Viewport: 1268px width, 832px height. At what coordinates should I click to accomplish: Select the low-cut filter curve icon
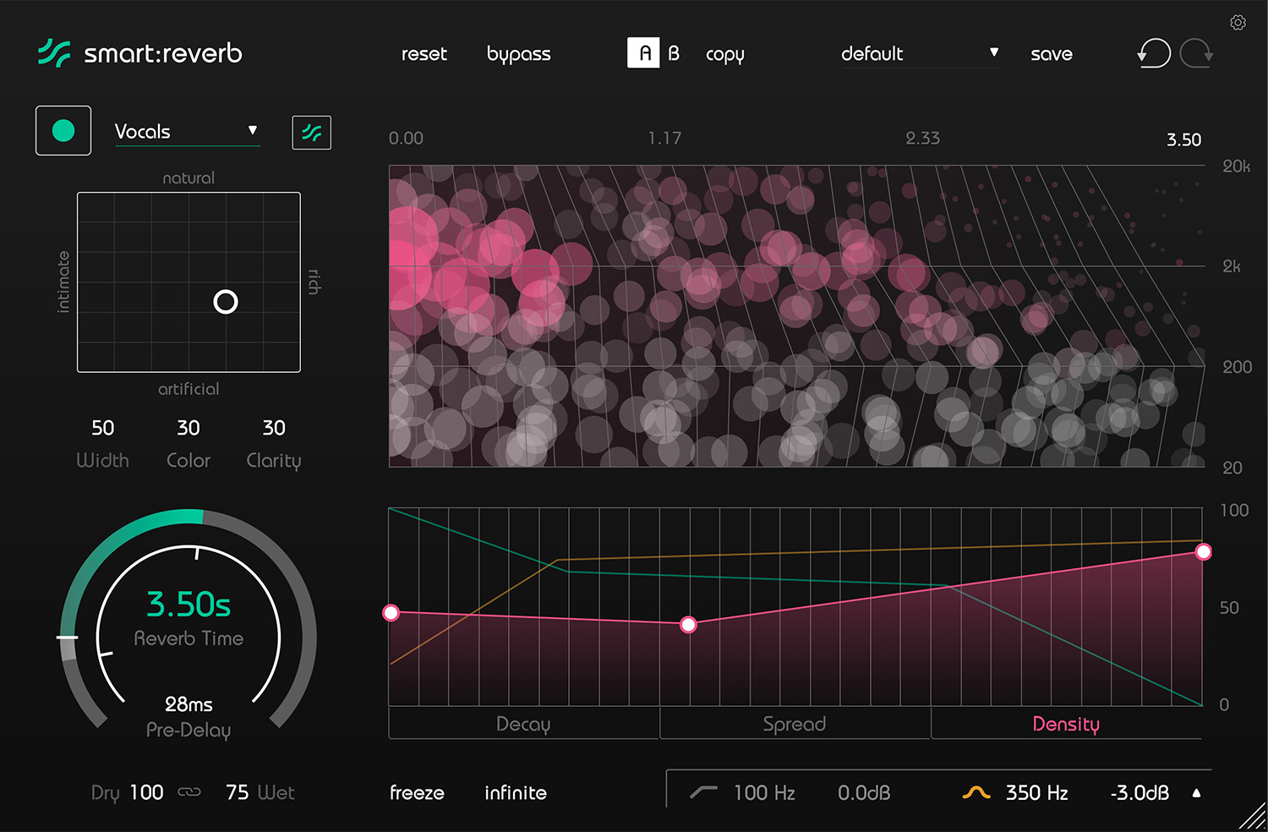[703, 792]
